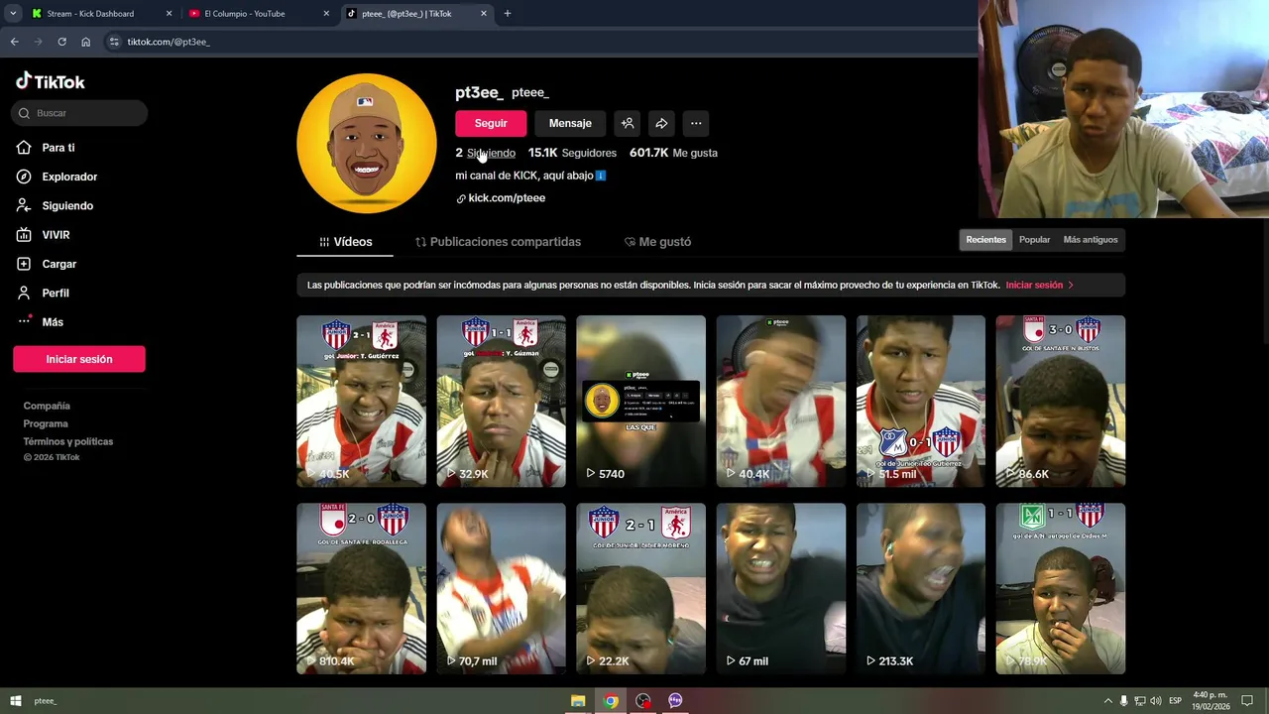The image size is (1269, 714).
Task: Click the pteee_ profile avatar picture
Action: click(367, 143)
